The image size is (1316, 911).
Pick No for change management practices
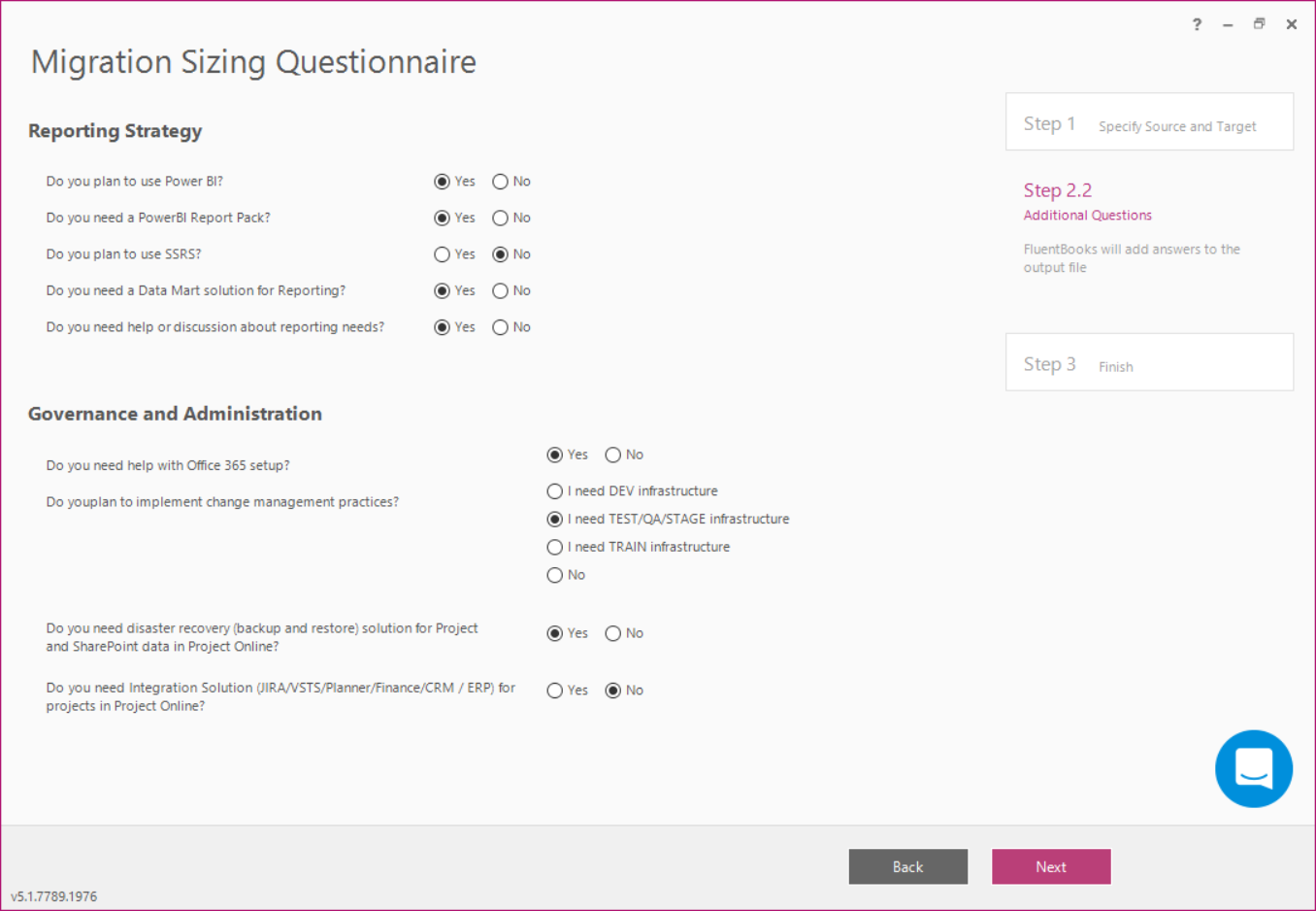[x=554, y=575]
